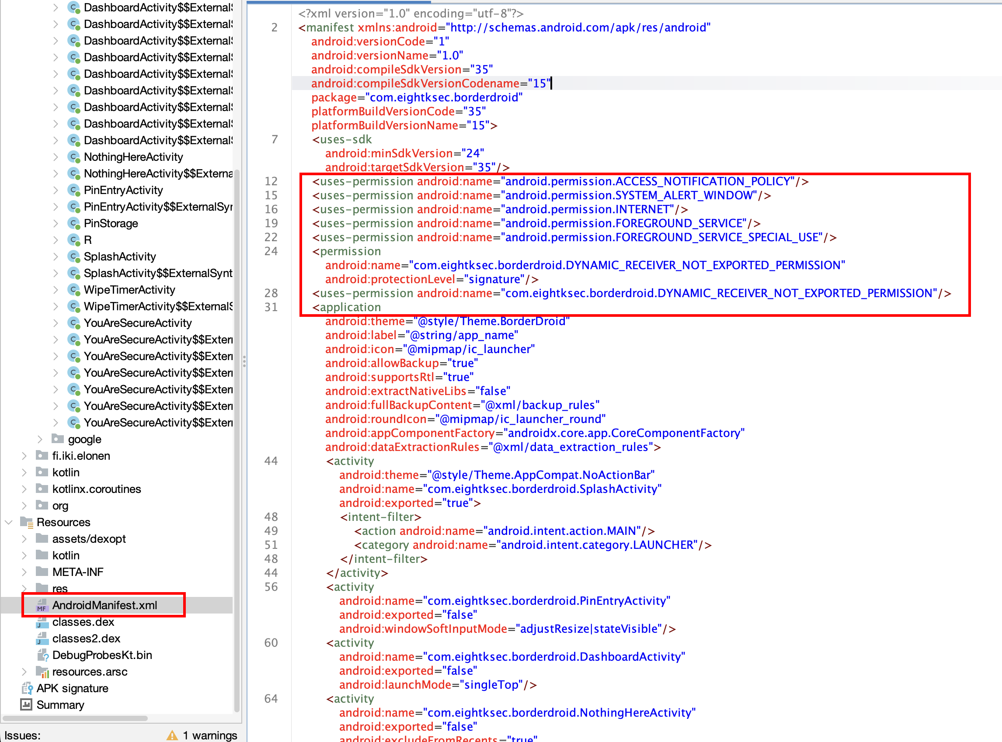The height and width of the screenshot is (742, 1002).
Task: Expand the assets/dexopt folder
Action: 24,538
